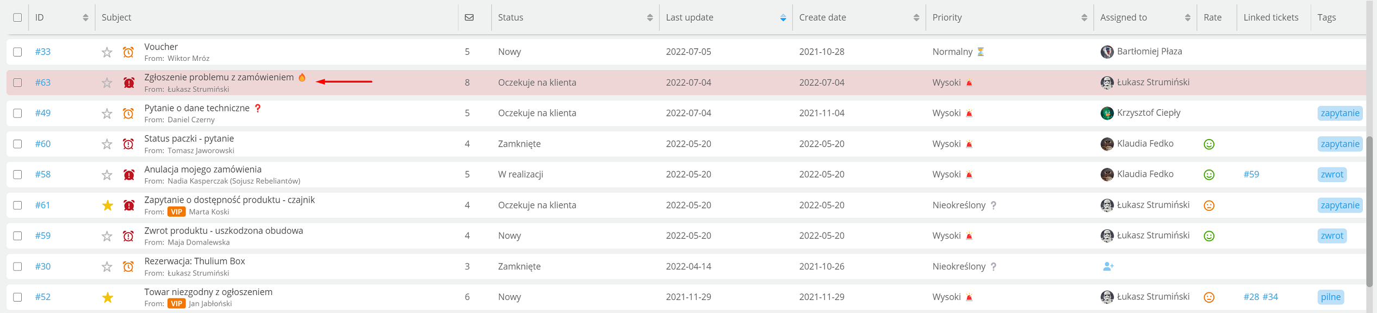Unstar ticket #61 Zapytanie o dostępność
The width and height of the screenshot is (1377, 313).
coord(107,205)
